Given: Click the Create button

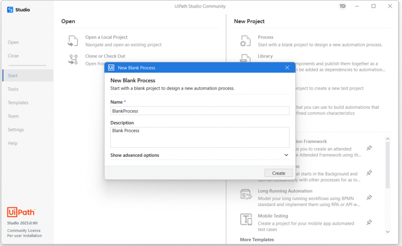Looking at the screenshot, I should pyautogui.click(x=278, y=173).
